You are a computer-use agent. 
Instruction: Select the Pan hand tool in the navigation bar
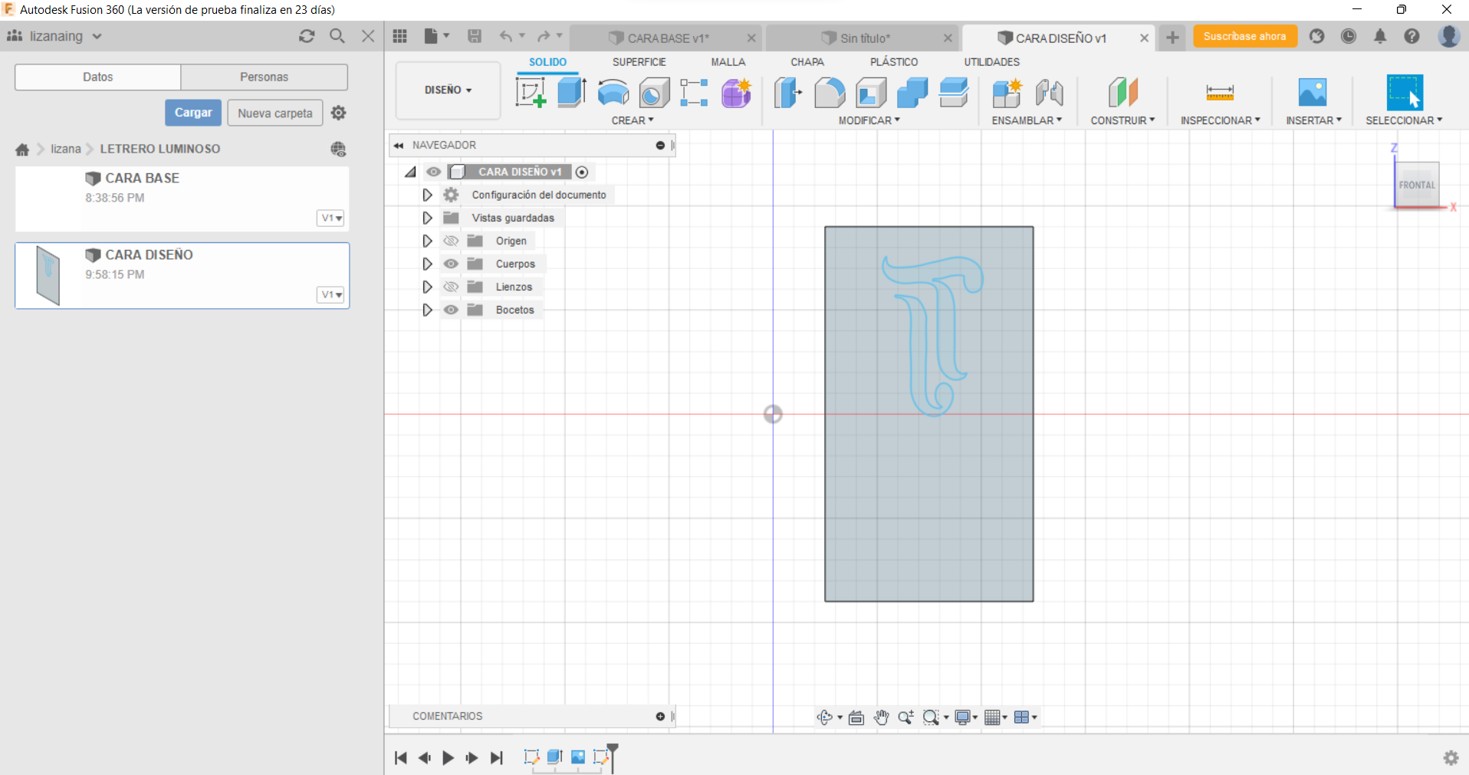pos(881,718)
